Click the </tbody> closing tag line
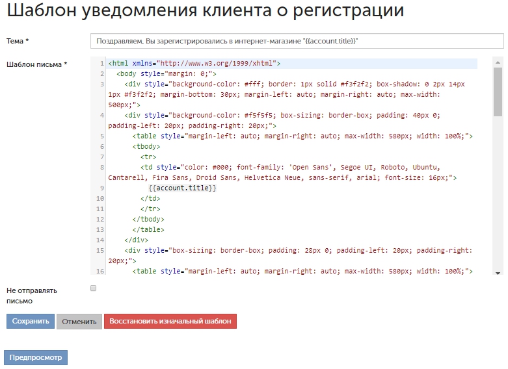The height and width of the screenshot is (369, 508). click(148, 220)
